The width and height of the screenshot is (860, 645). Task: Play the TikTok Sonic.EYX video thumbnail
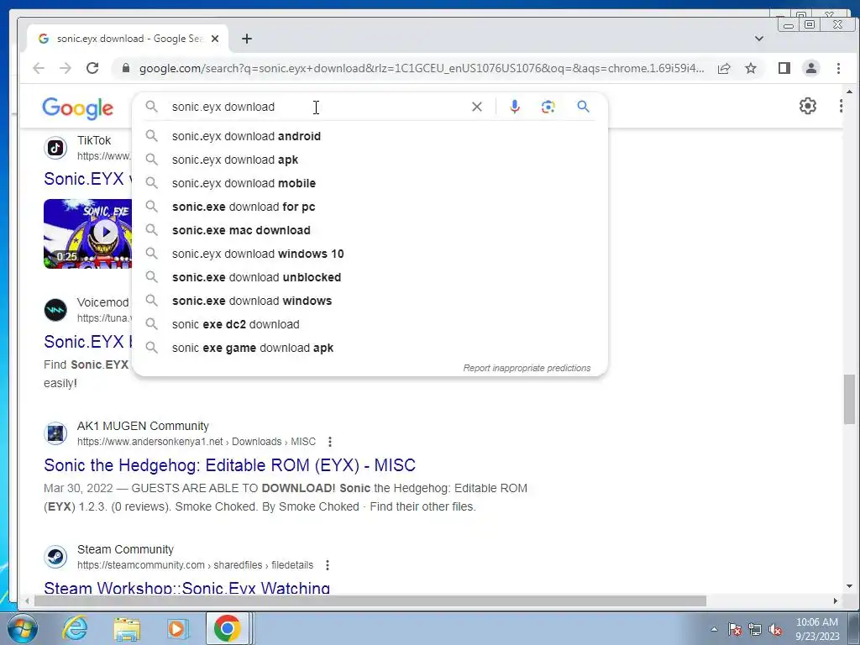[87, 233]
